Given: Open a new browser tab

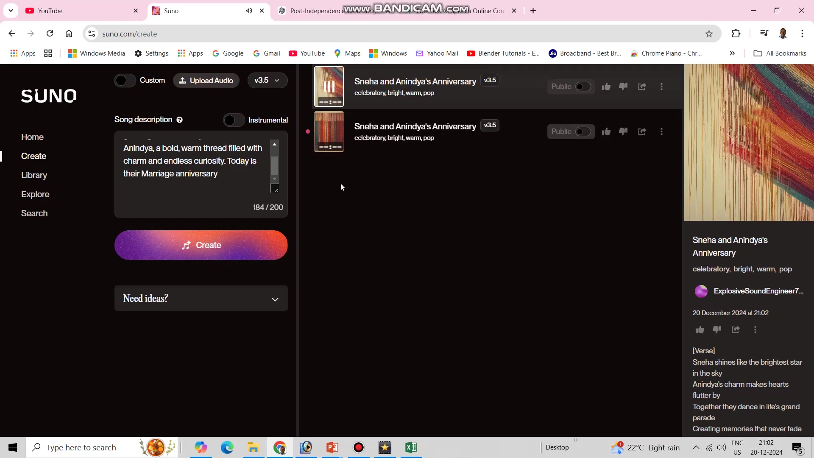Looking at the screenshot, I should pos(533,11).
